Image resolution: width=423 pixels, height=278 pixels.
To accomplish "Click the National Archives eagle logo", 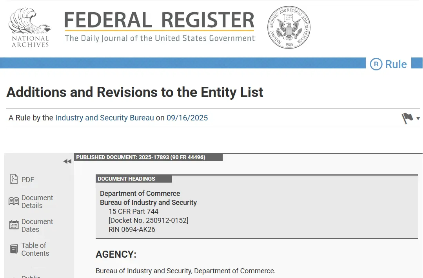I will coord(30,28).
